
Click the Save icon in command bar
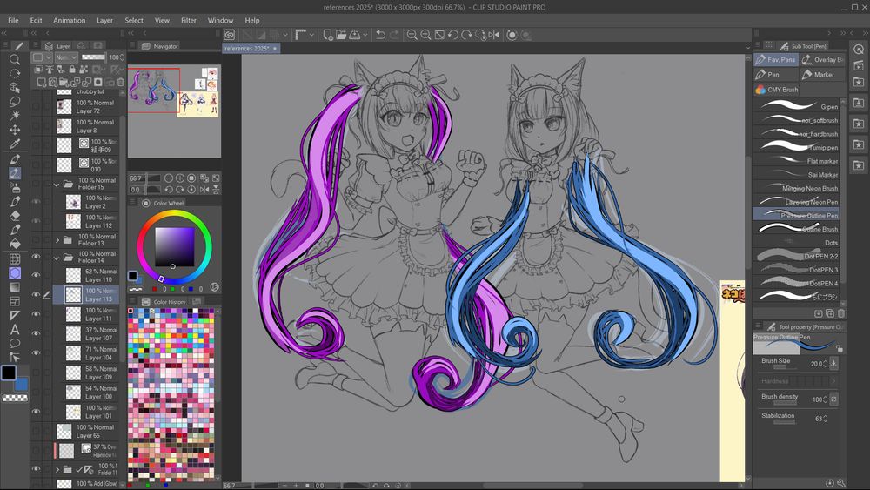[x=355, y=35]
